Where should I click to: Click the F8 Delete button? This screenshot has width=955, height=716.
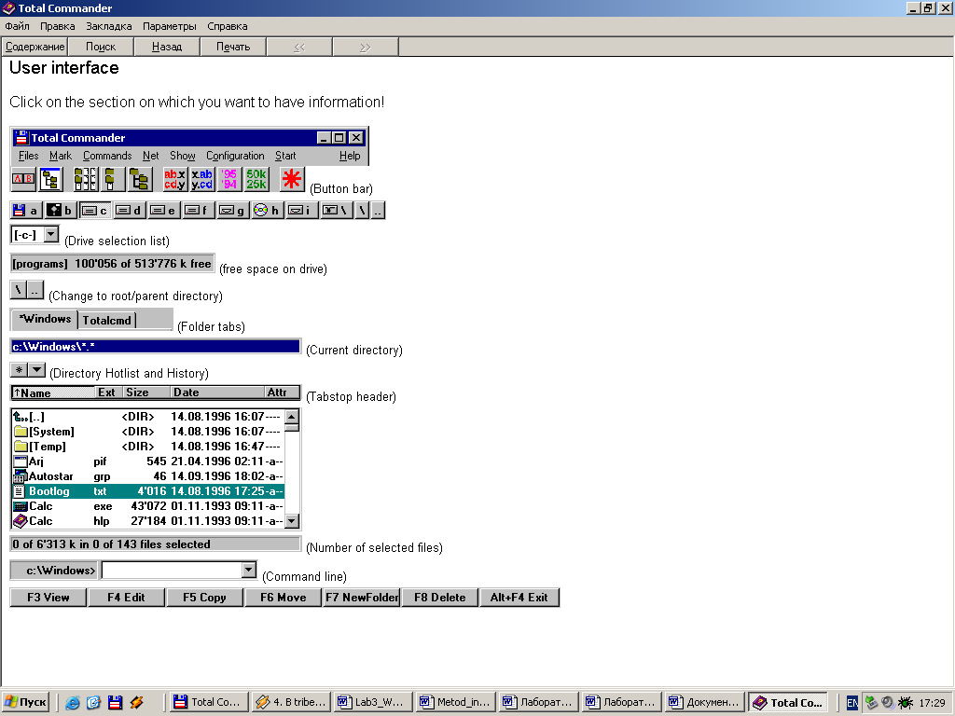coord(440,598)
